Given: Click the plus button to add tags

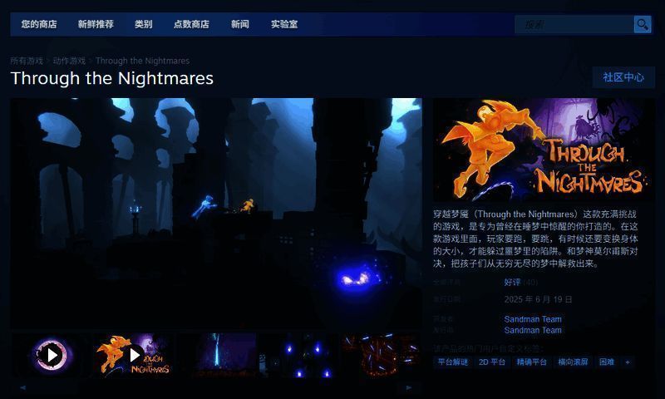Looking at the screenshot, I should click(x=628, y=362).
